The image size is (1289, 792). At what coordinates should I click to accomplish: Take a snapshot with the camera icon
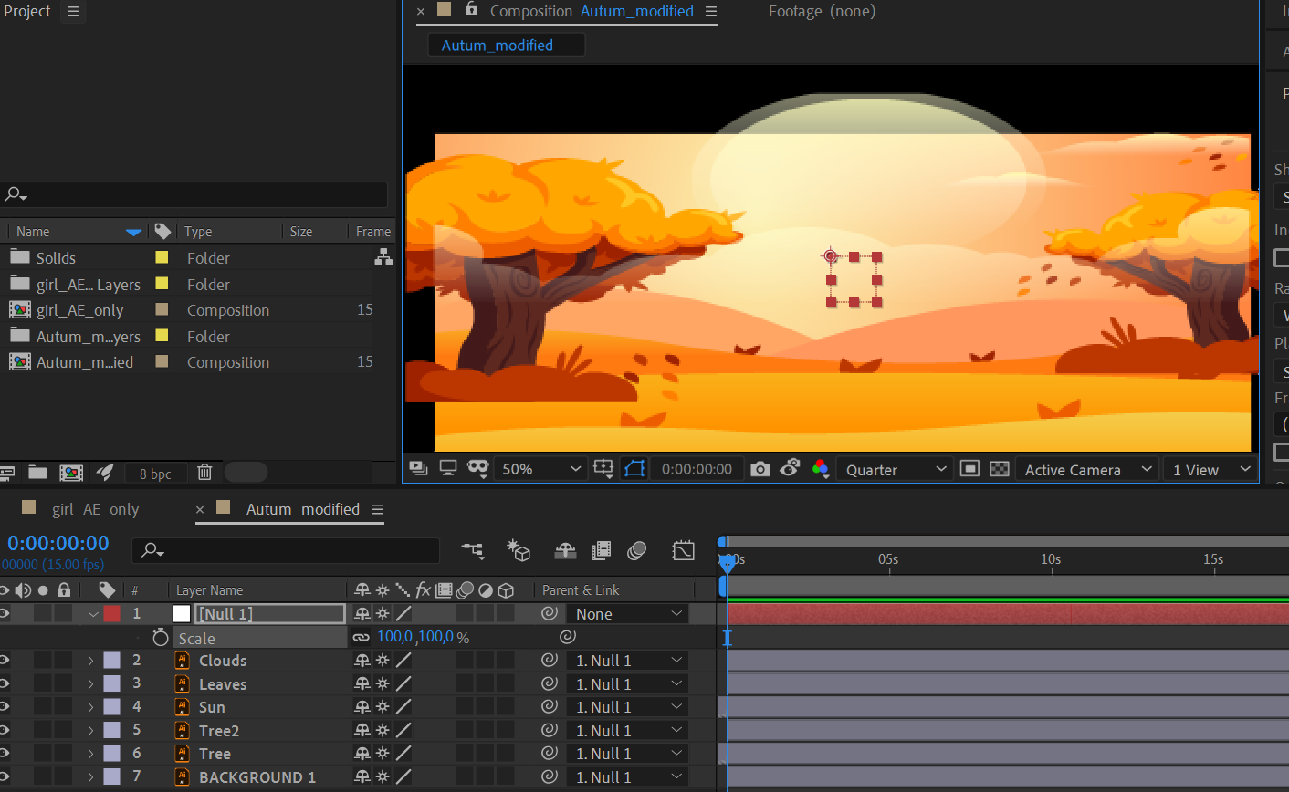coord(760,469)
